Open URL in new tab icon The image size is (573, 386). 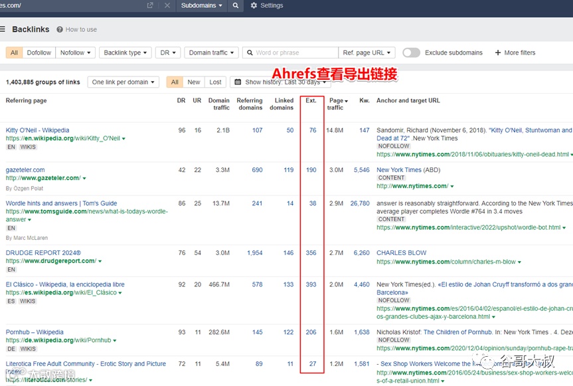(x=150, y=5)
